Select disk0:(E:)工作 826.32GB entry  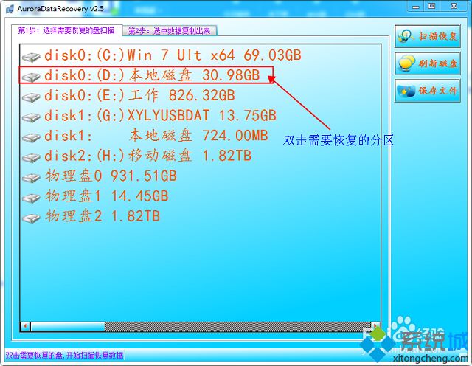click(139, 95)
